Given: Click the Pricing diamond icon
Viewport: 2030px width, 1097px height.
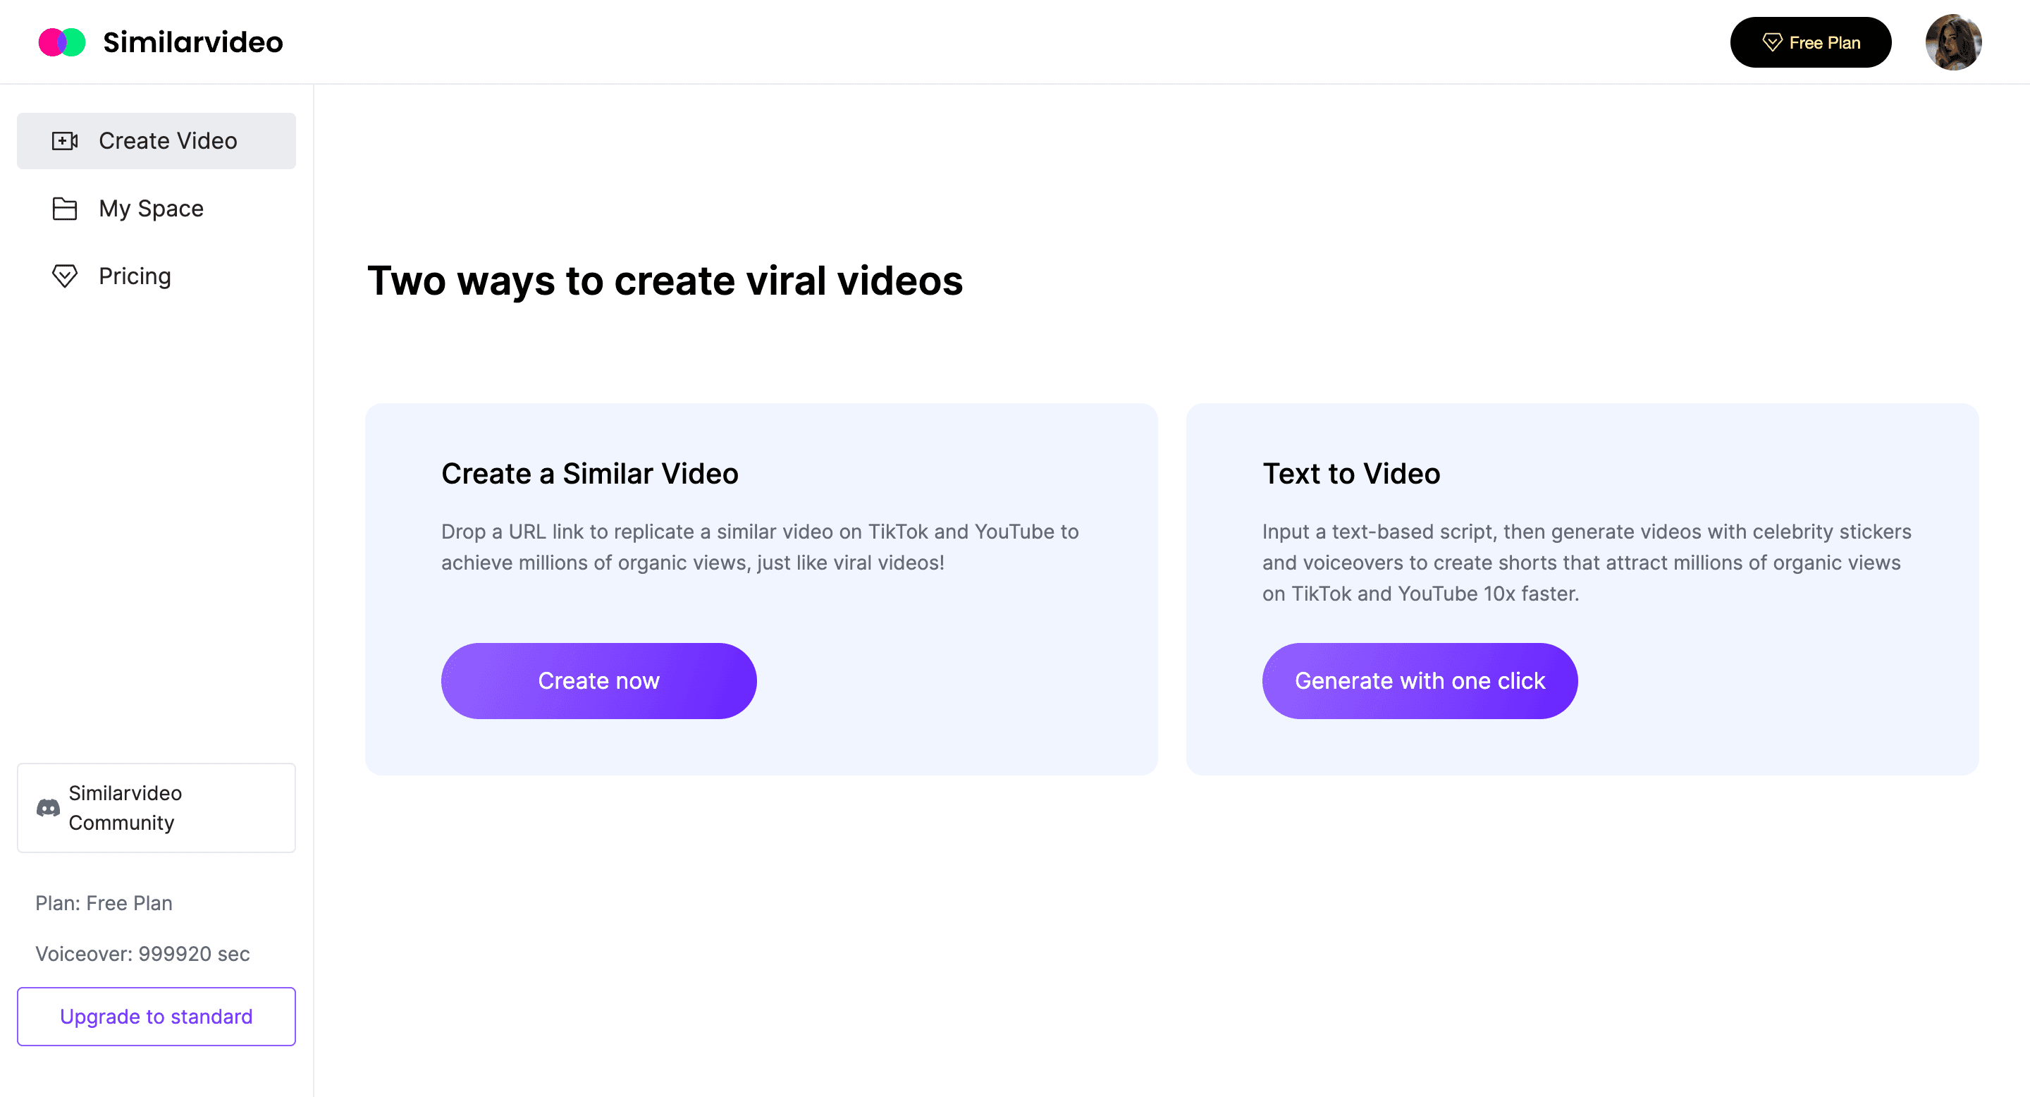Looking at the screenshot, I should [65, 276].
